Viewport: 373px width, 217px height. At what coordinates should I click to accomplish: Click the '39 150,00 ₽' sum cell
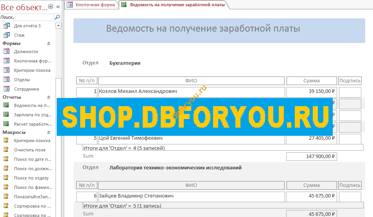[311, 92]
